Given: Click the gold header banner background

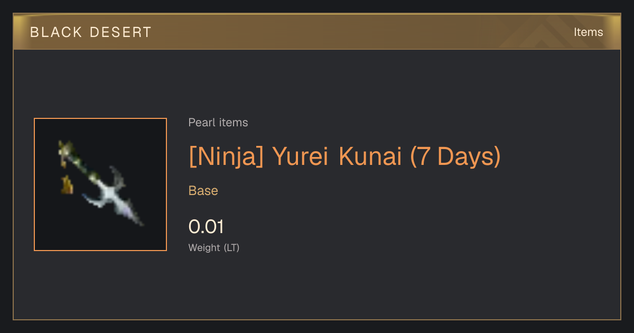Looking at the screenshot, I should (x=317, y=32).
